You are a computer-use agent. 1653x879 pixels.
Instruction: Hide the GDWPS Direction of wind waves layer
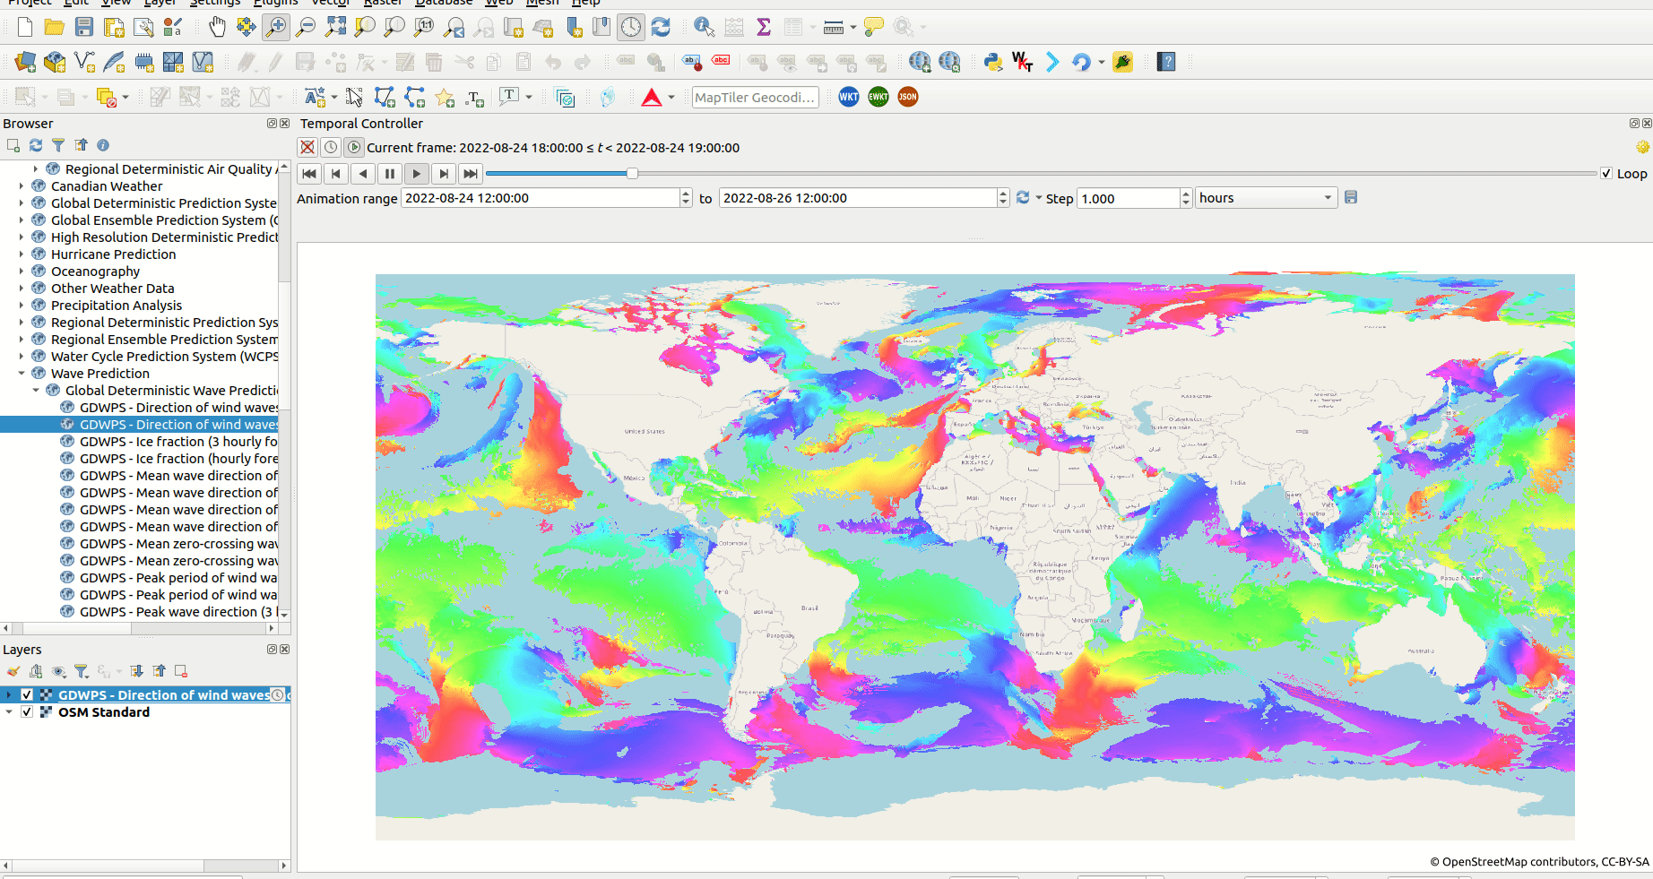(x=27, y=695)
